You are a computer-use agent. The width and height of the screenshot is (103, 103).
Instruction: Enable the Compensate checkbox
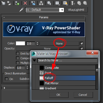[18, 58]
